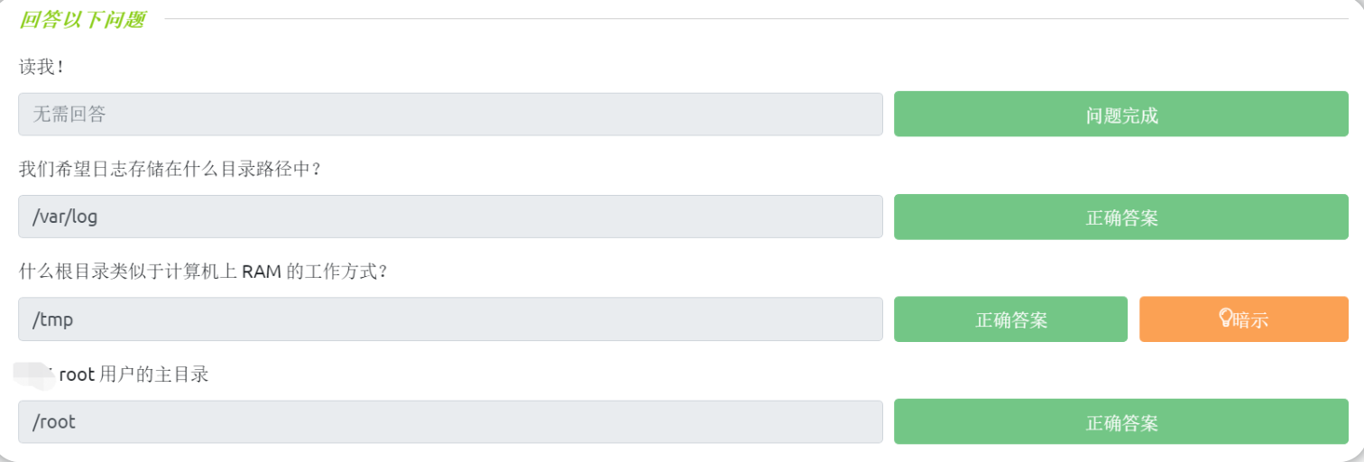
Task: Click the /root answer field
Action: pyautogui.click(x=450, y=421)
